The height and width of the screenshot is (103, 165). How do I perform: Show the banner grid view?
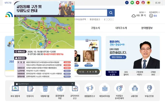point(96,72)
